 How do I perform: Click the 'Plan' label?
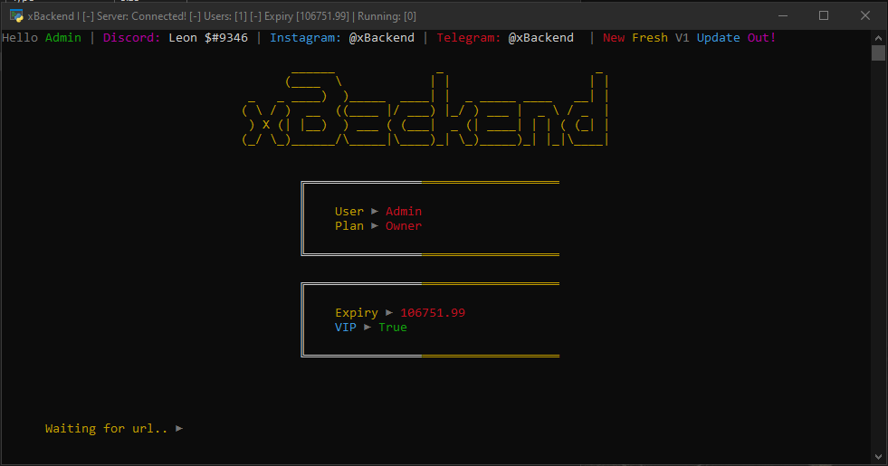click(x=349, y=226)
